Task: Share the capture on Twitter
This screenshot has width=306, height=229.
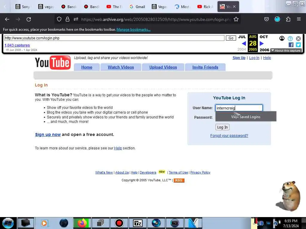Action: 299,45
